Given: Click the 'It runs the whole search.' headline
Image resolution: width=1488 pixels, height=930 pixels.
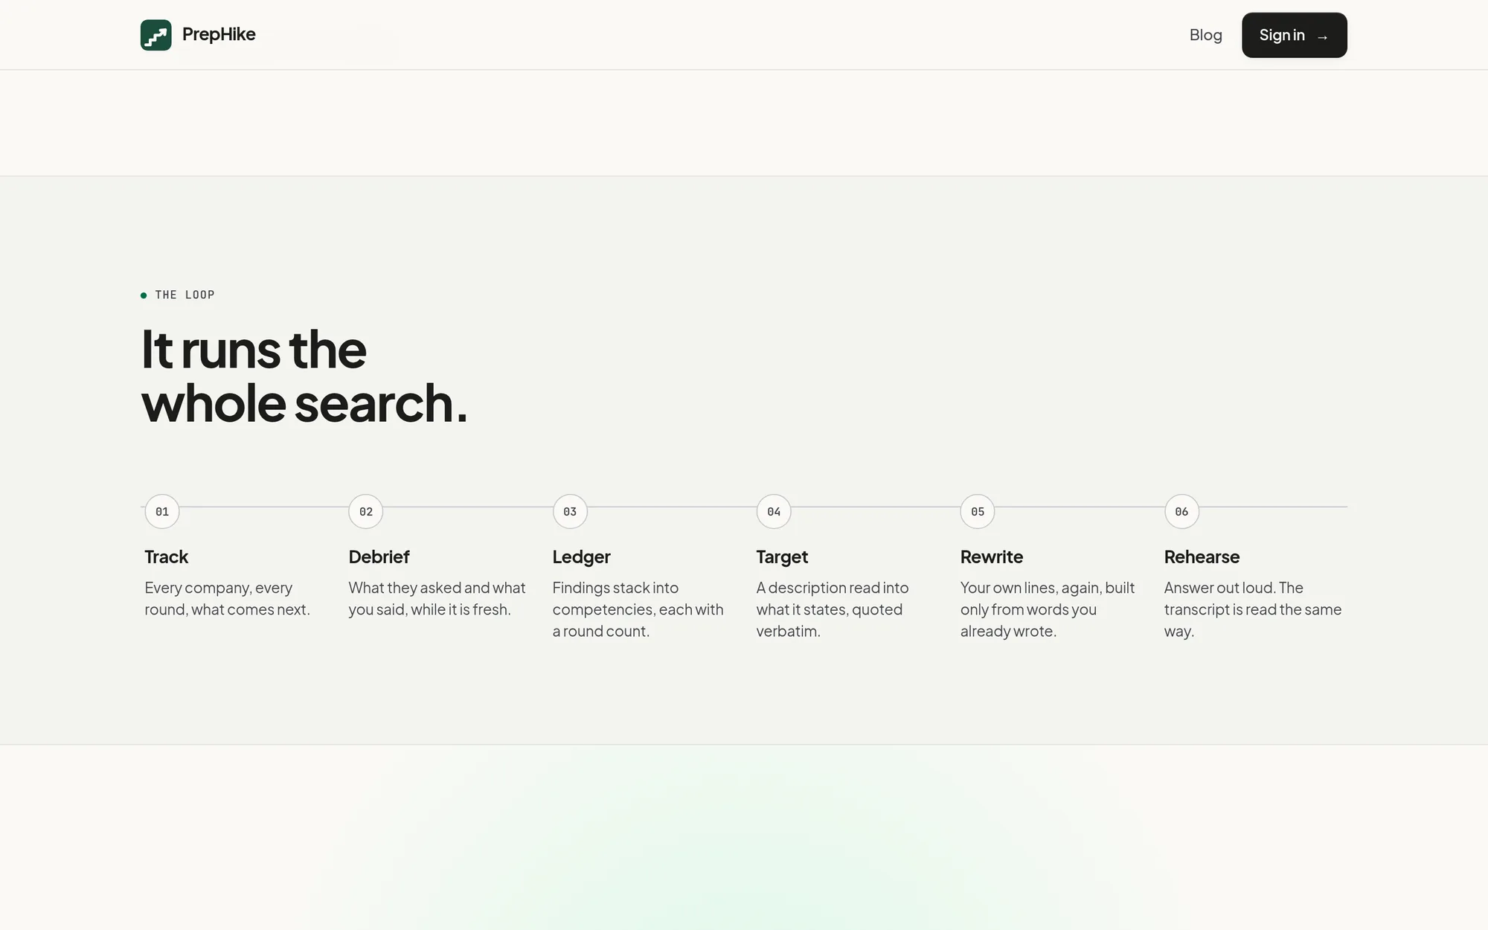Looking at the screenshot, I should [x=304, y=376].
